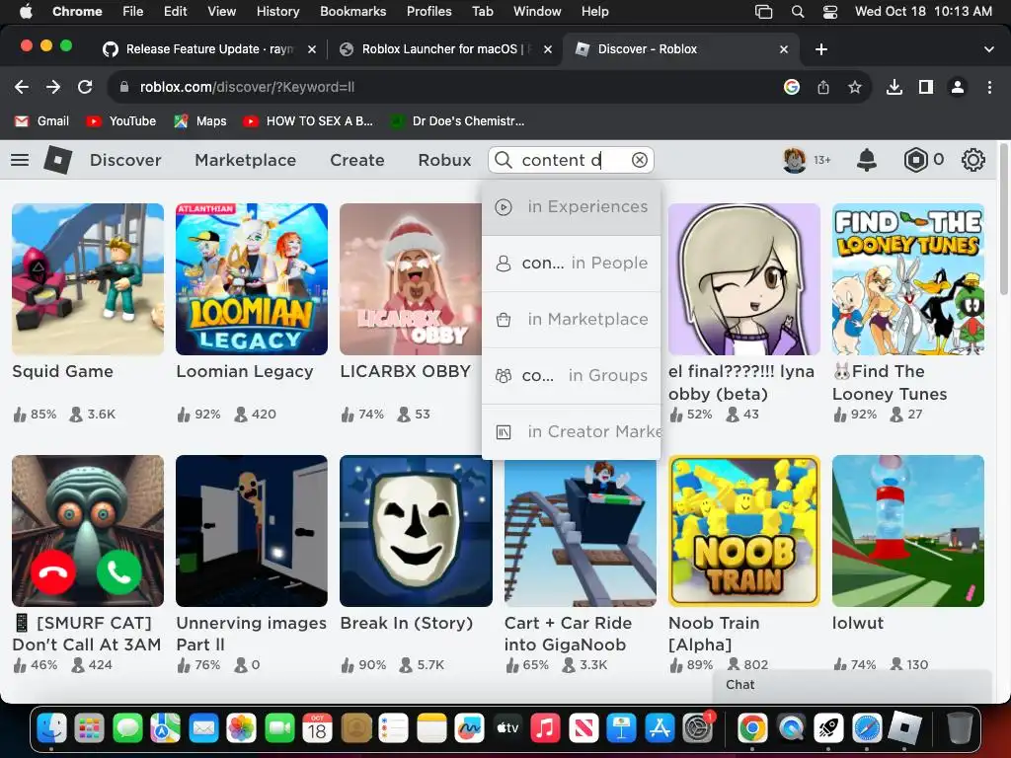Open macOS Control Center
The image size is (1011, 758).
[829, 12]
